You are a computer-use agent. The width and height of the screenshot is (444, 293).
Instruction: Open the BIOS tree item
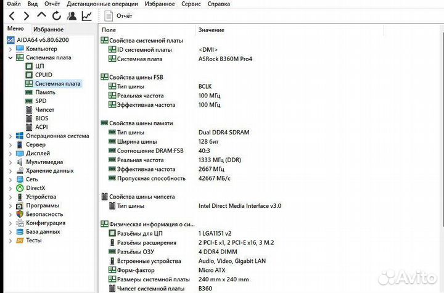click(42, 118)
